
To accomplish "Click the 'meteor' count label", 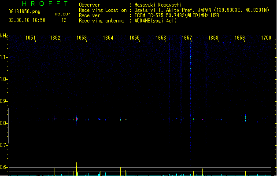I will pyautogui.click(x=63, y=14).
